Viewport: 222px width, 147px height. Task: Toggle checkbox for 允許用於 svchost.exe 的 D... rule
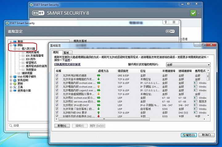click(x=57, y=98)
